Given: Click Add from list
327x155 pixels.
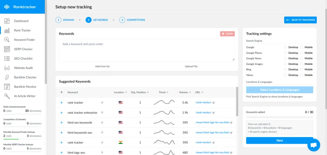Looking at the screenshot, I should click(x=103, y=66).
